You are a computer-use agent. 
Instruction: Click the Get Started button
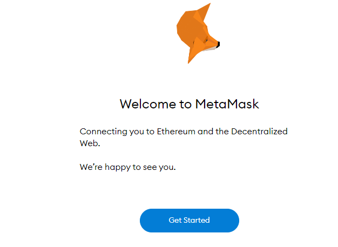(190, 220)
